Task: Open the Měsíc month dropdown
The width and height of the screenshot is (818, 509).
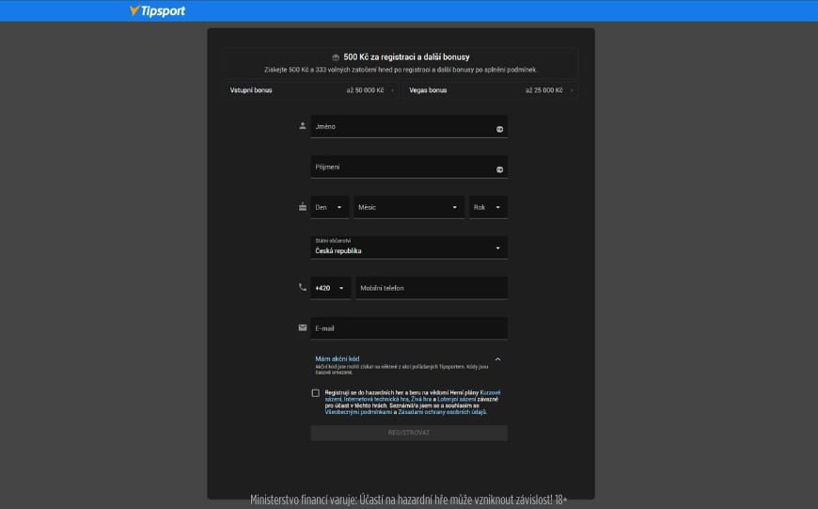Action: point(408,207)
